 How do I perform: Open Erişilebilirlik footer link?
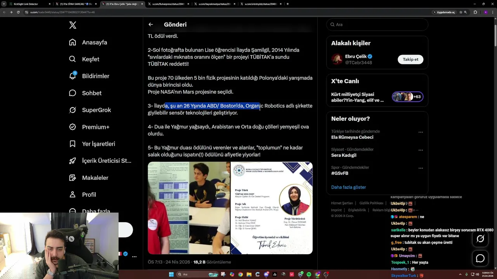click(x=357, y=210)
